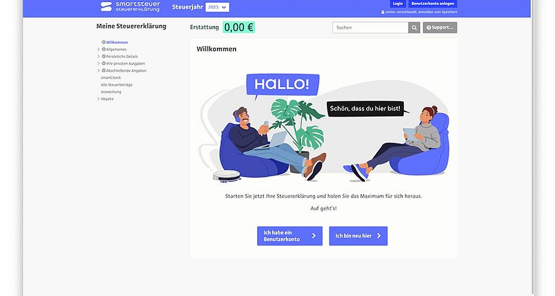This screenshot has width=555, height=296.
Task: Expand the Allgemeines tree section
Action: (x=99, y=49)
